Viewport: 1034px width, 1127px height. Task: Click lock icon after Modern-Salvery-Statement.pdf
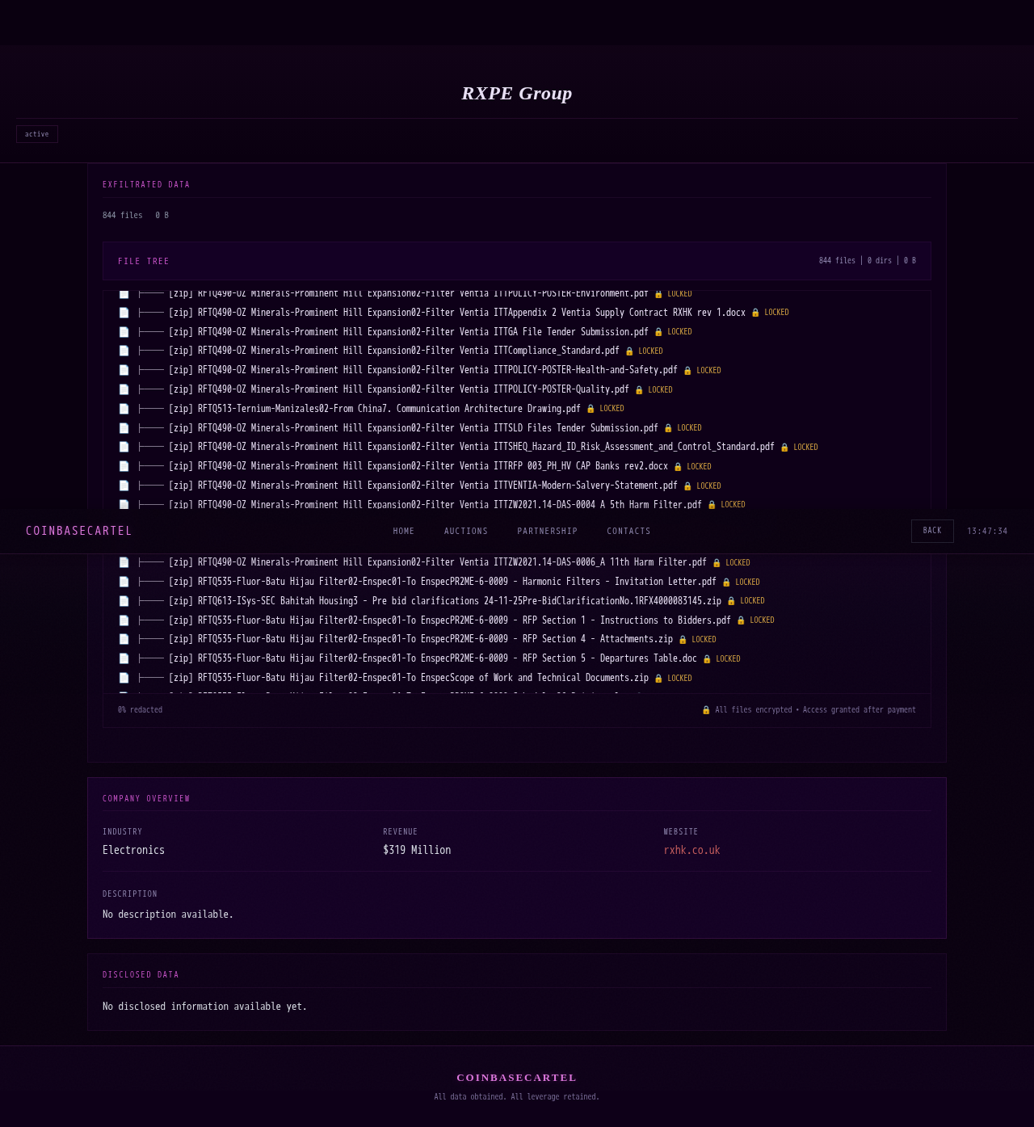[x=687, y=486]
